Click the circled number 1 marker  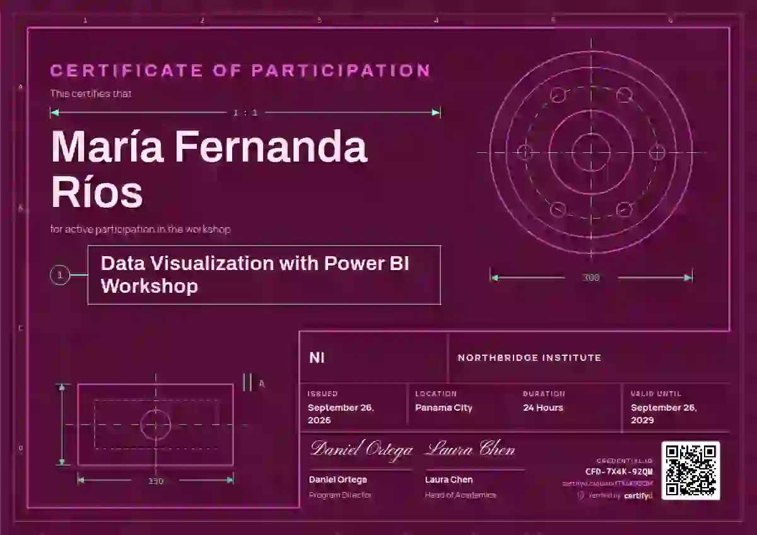[x=60, y=275]
